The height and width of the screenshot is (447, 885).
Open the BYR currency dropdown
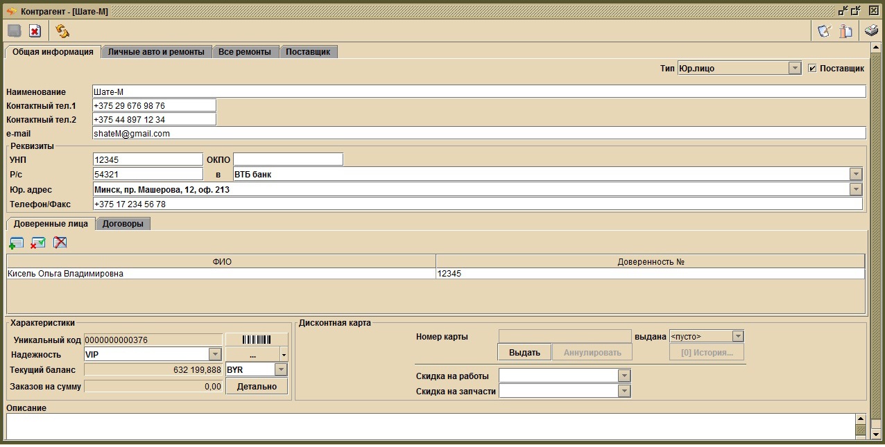pos(281,369)
